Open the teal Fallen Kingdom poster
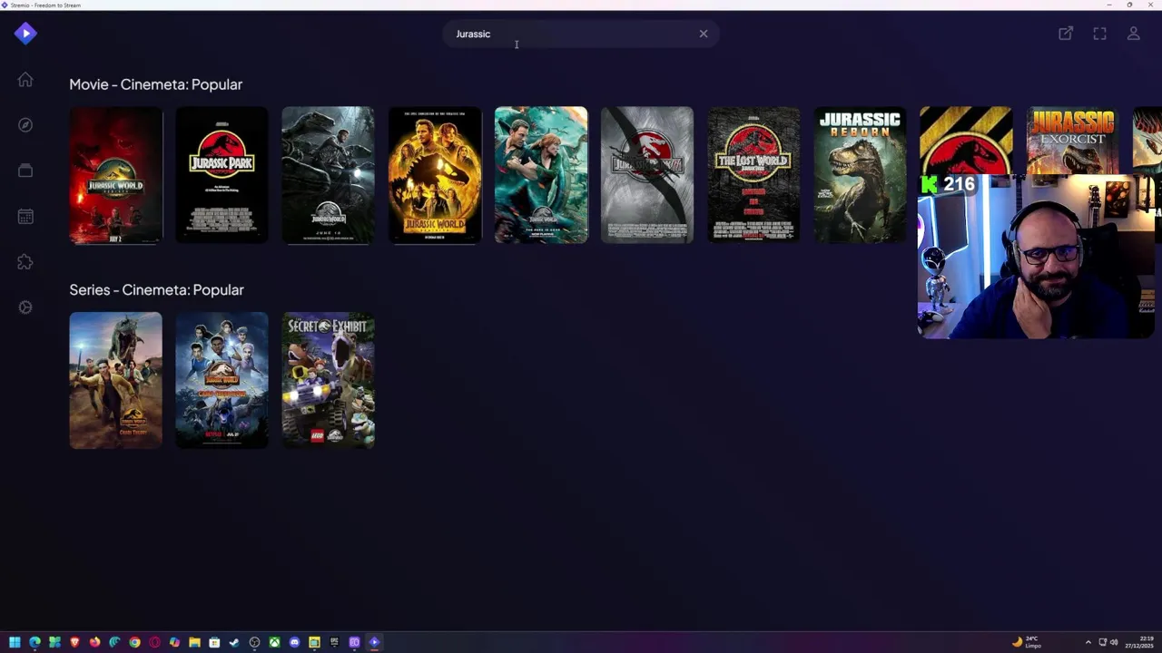Viewport: 1162px width, 653px height. [x=541, y=175]
